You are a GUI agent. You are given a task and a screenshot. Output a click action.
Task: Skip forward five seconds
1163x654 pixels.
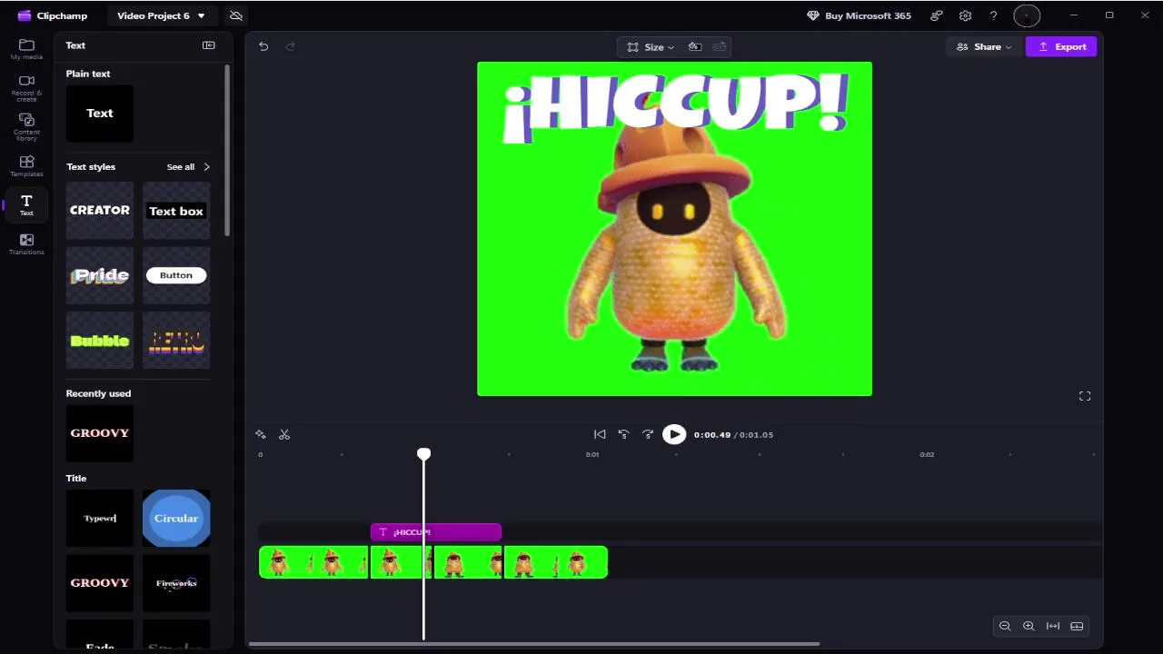[x=648, y=434]
